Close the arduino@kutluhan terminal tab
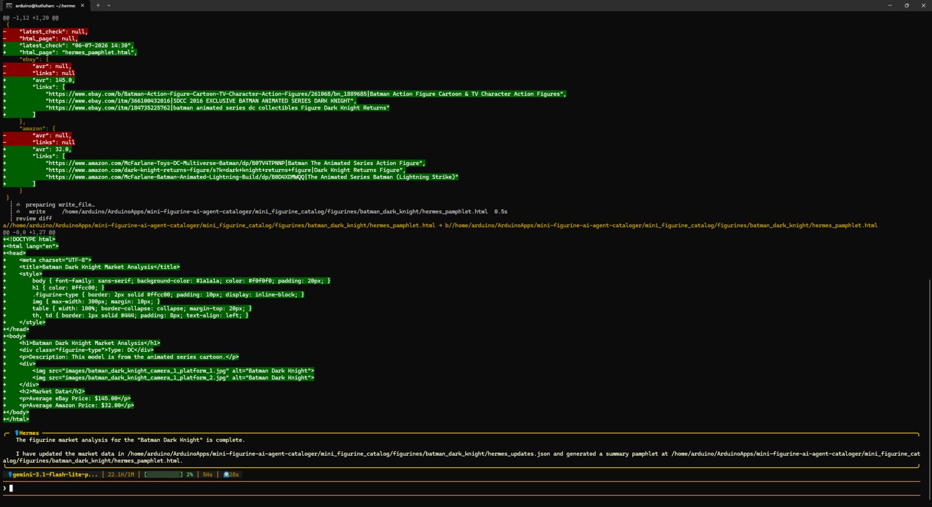Viewport: 932px width, 507px height. [x=82, y=5]
